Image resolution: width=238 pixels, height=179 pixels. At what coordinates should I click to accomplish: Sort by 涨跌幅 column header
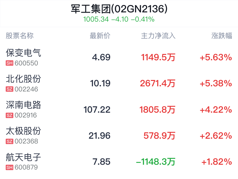coord(221,36)
